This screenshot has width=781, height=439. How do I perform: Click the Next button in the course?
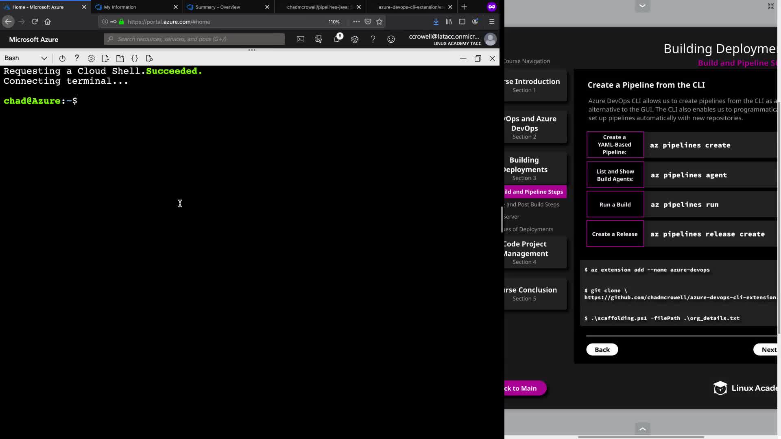[768, 350]
